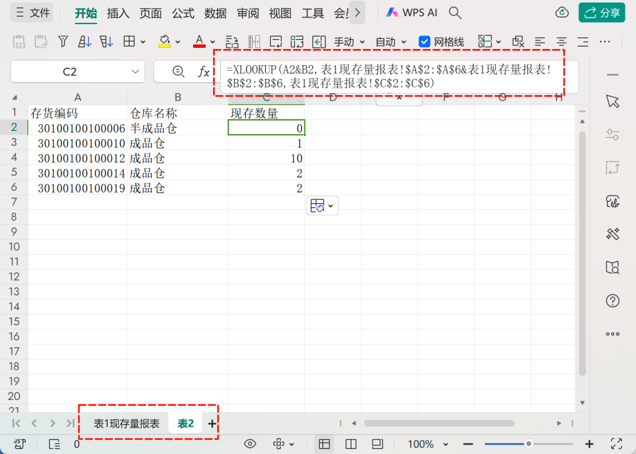Image resolution: width=636 pixels, height=454 pixels.
Task: Click the cloud sync status icon
Action: coord(561,12)
